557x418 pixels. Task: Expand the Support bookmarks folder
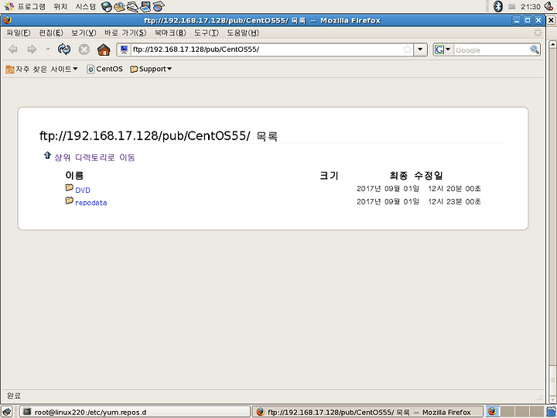pos(151,69)
